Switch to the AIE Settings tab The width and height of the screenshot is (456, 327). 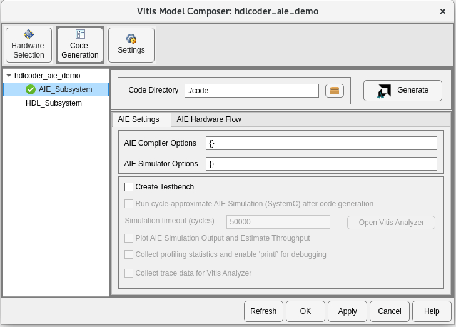click(139, 119)
